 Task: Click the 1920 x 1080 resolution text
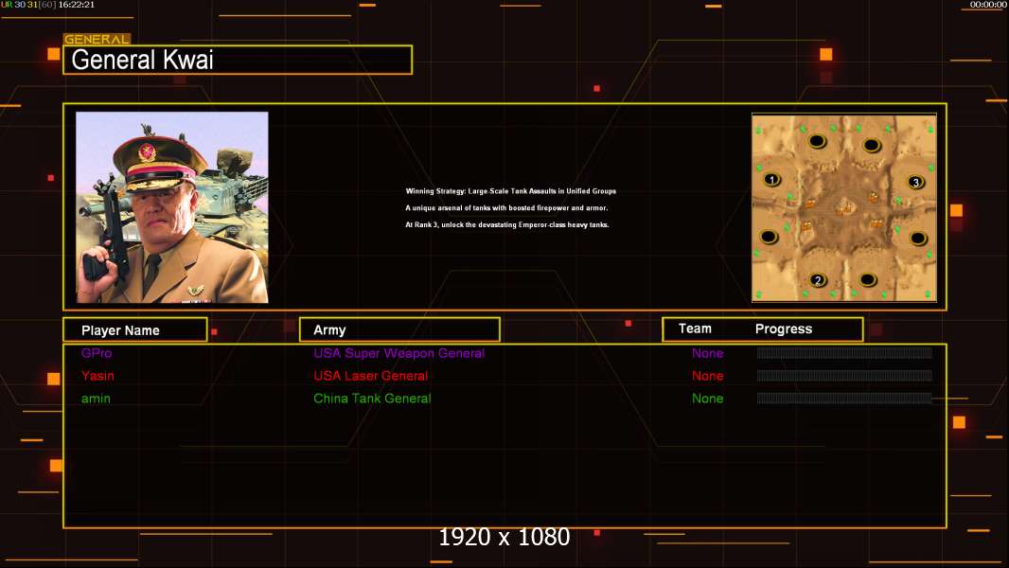coord(504,537)
